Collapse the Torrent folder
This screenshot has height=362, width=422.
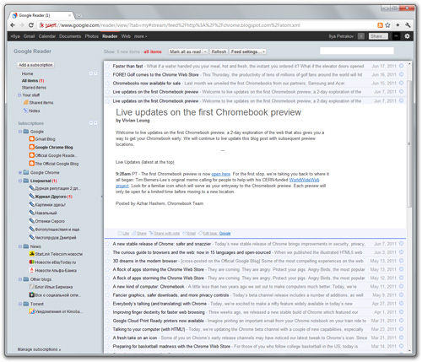click(x=20, y=304)
